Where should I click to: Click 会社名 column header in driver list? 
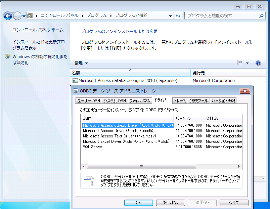[223, 119]
